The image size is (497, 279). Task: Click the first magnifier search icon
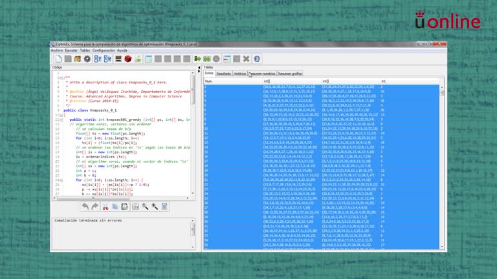coord(145,207)
